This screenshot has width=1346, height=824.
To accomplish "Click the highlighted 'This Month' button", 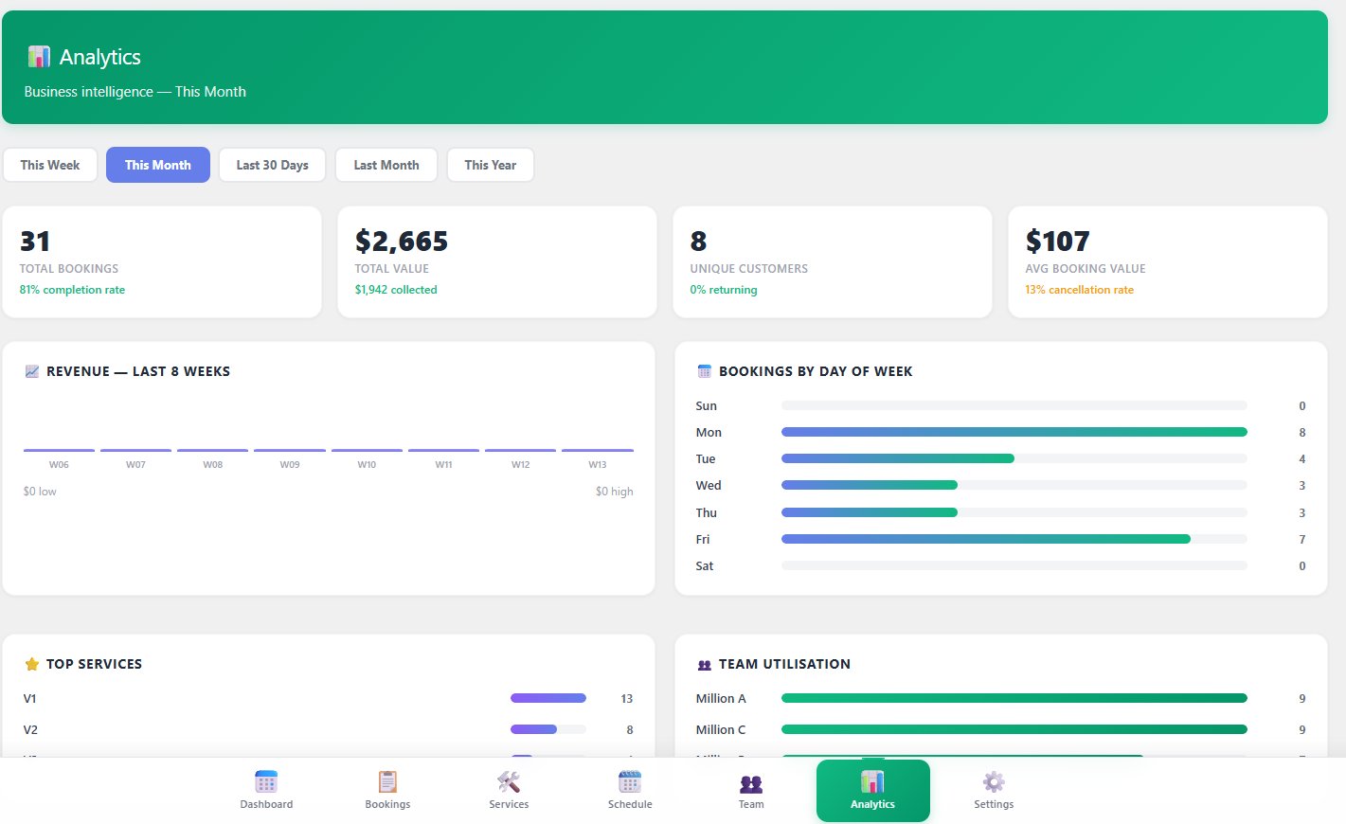I will [x=157, y=164].
